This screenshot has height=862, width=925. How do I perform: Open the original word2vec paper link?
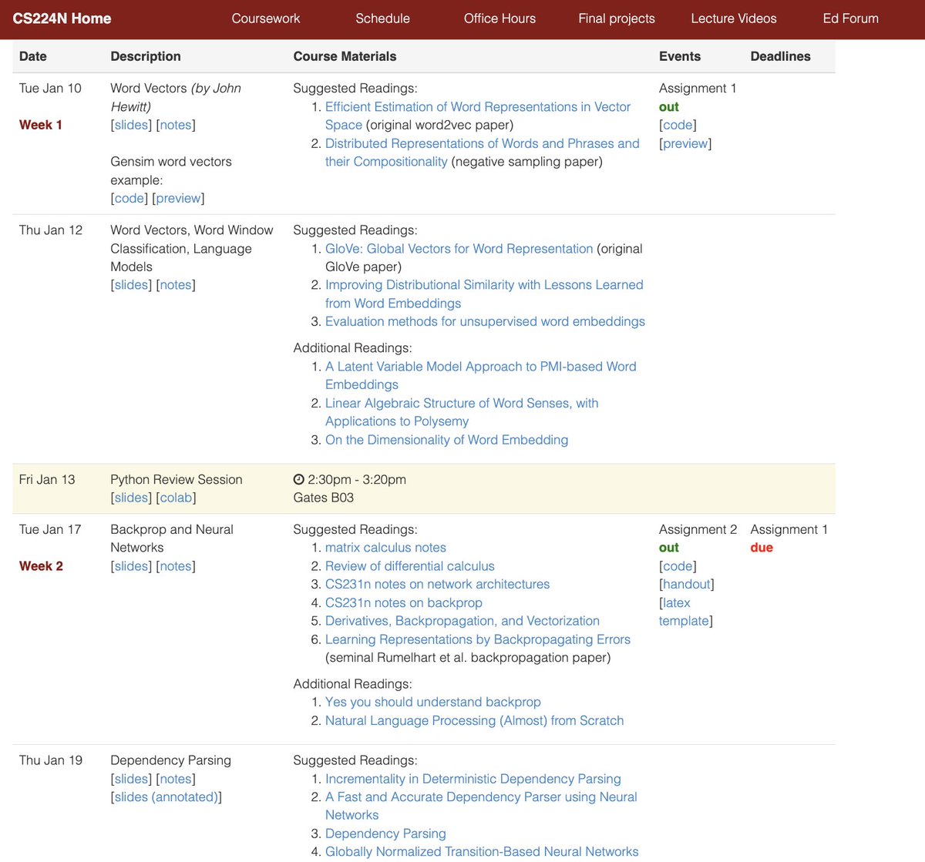[478, 106]
